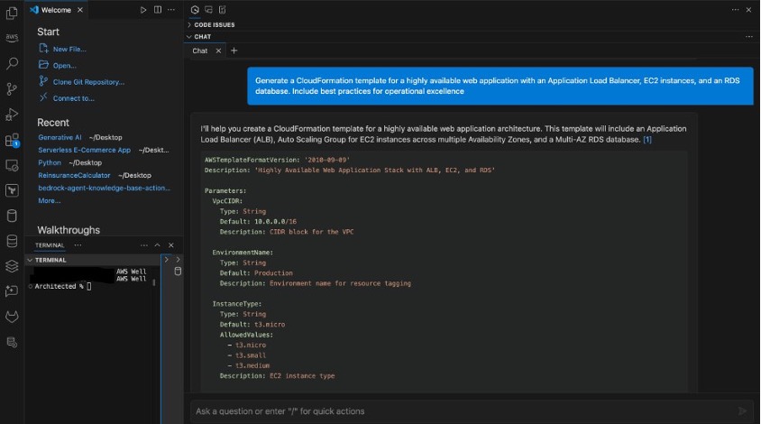Click the Walkthroughs heading
The width and height of the screenshot is (761, 424).
point(69,230)
